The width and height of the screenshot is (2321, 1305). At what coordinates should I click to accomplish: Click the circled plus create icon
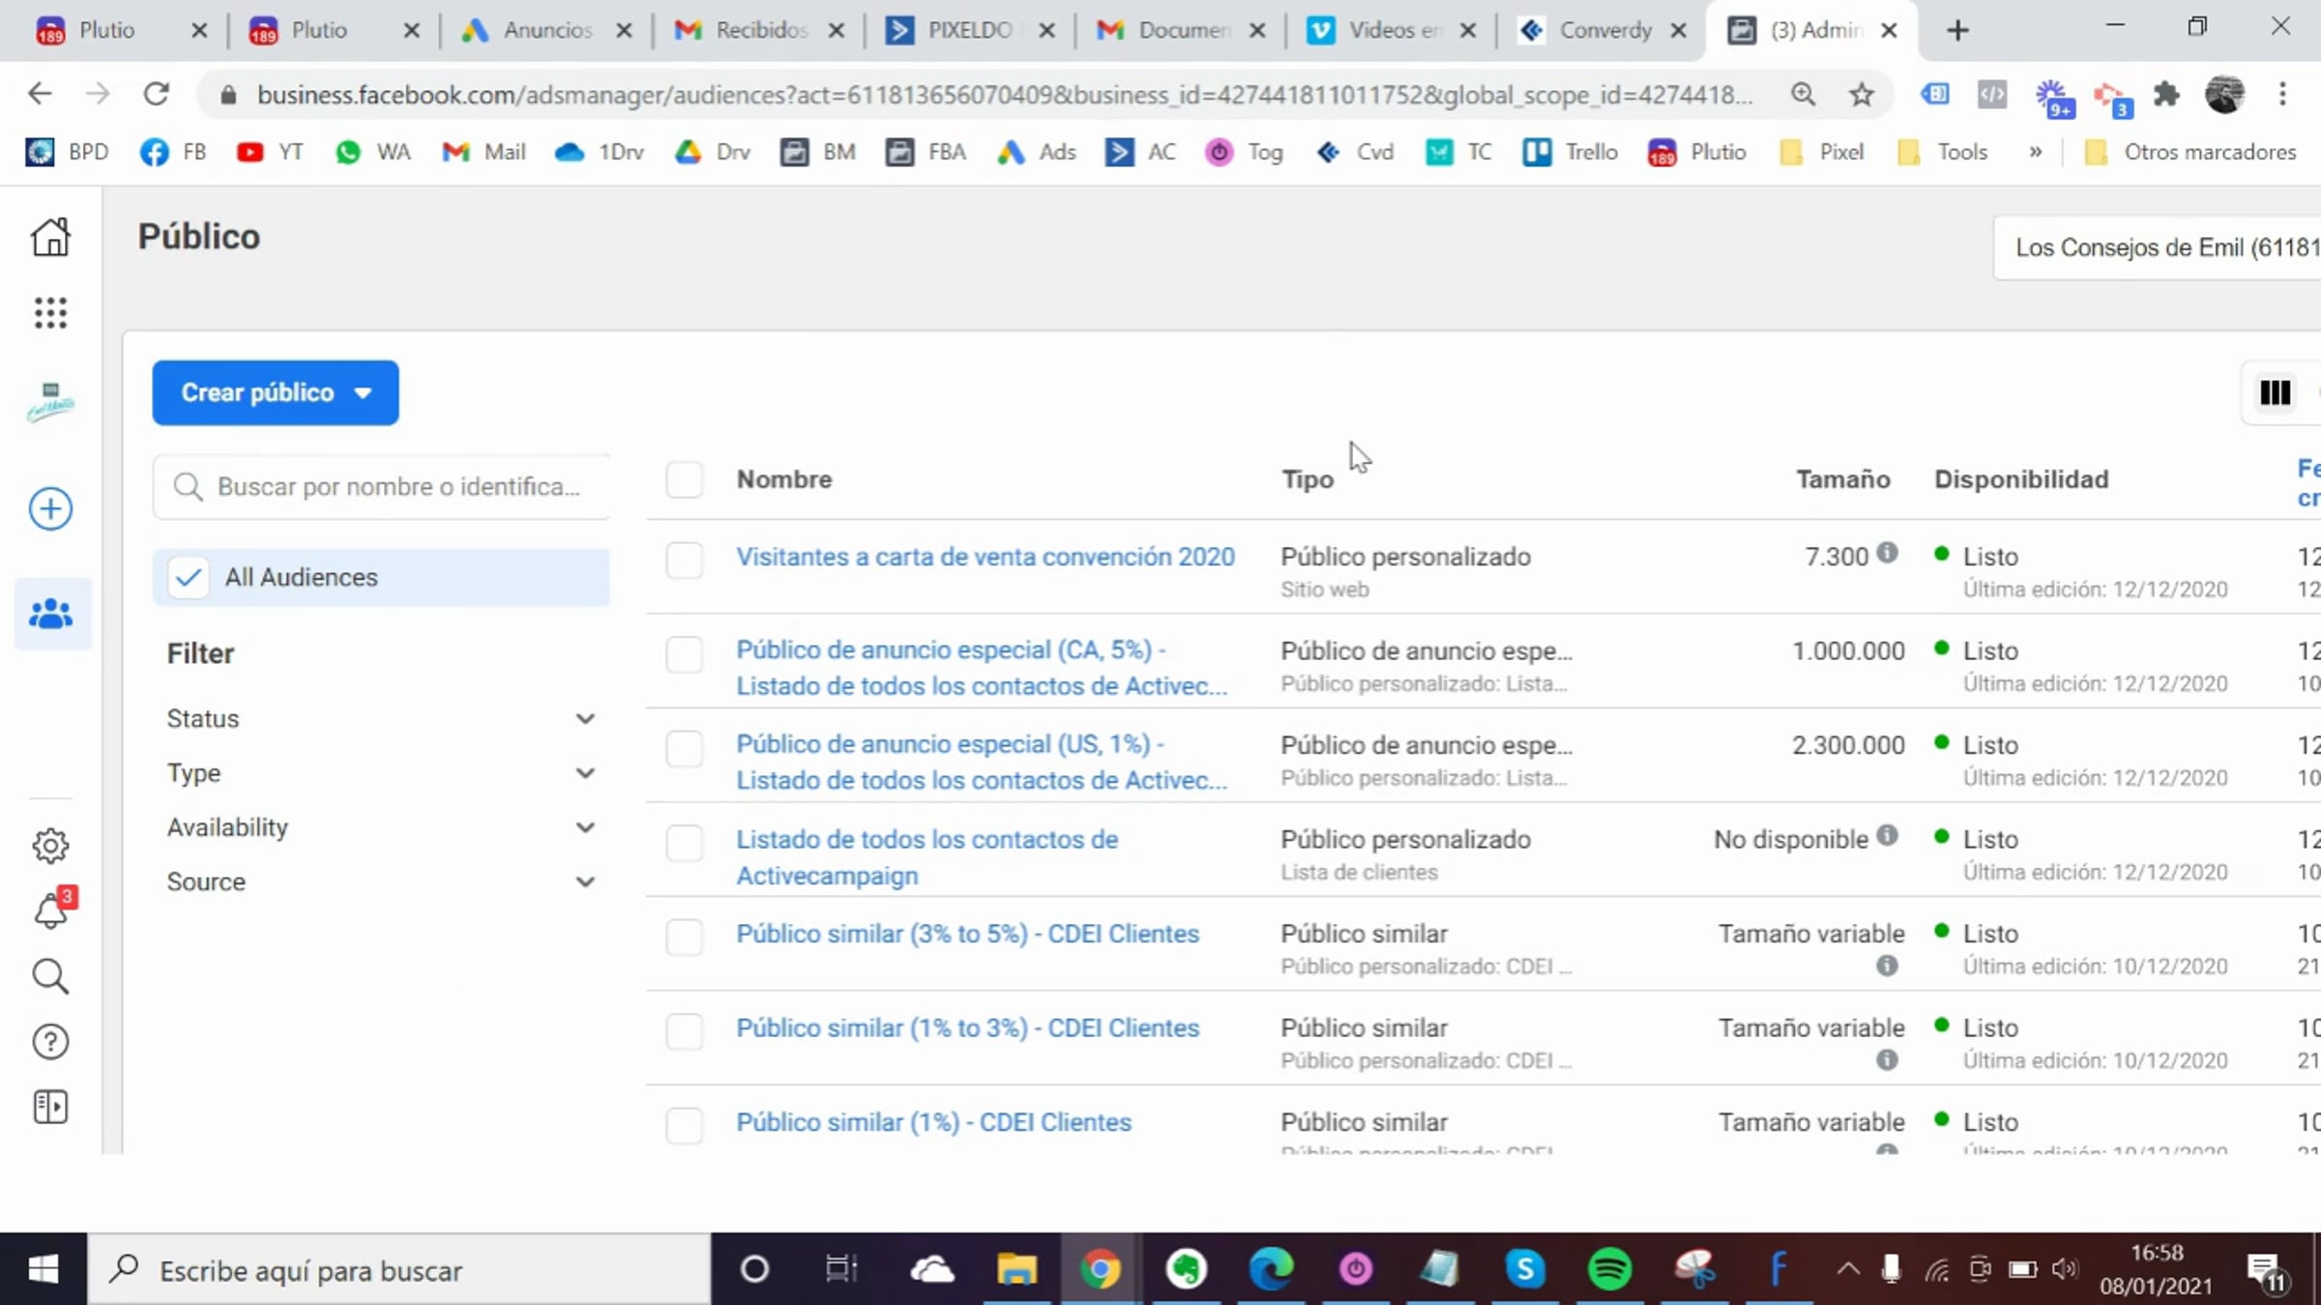(50, 508)
